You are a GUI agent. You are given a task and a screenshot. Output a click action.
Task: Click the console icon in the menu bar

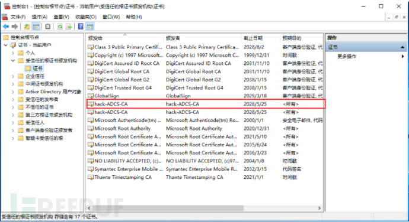coord(5,17)
